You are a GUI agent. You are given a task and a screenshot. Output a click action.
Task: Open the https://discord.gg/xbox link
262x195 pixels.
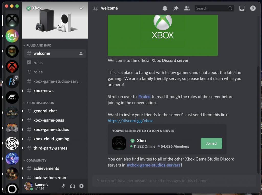[x=130, y=121]
